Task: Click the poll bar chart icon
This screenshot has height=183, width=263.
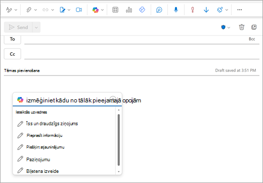Action: (129, 10)
